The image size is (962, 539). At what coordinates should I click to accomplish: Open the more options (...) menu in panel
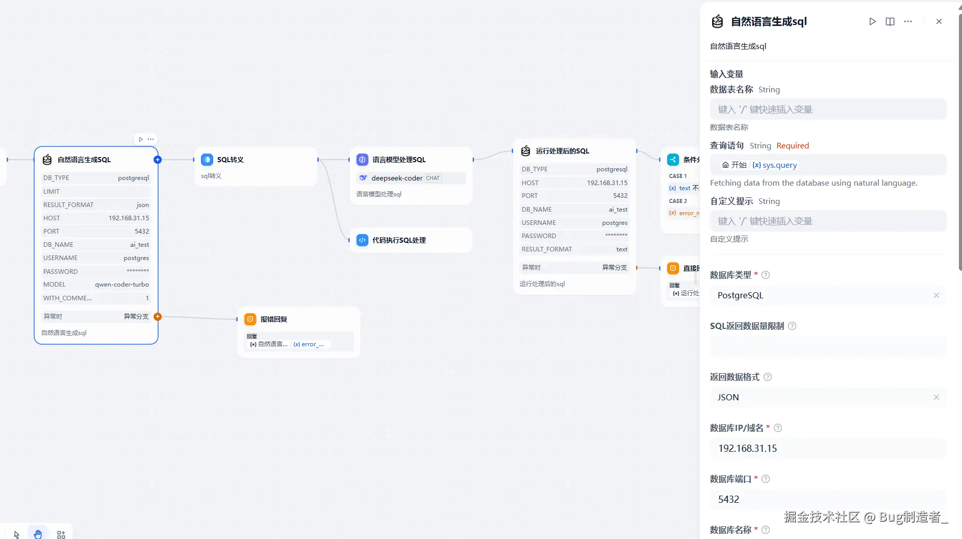coord(908,21)
